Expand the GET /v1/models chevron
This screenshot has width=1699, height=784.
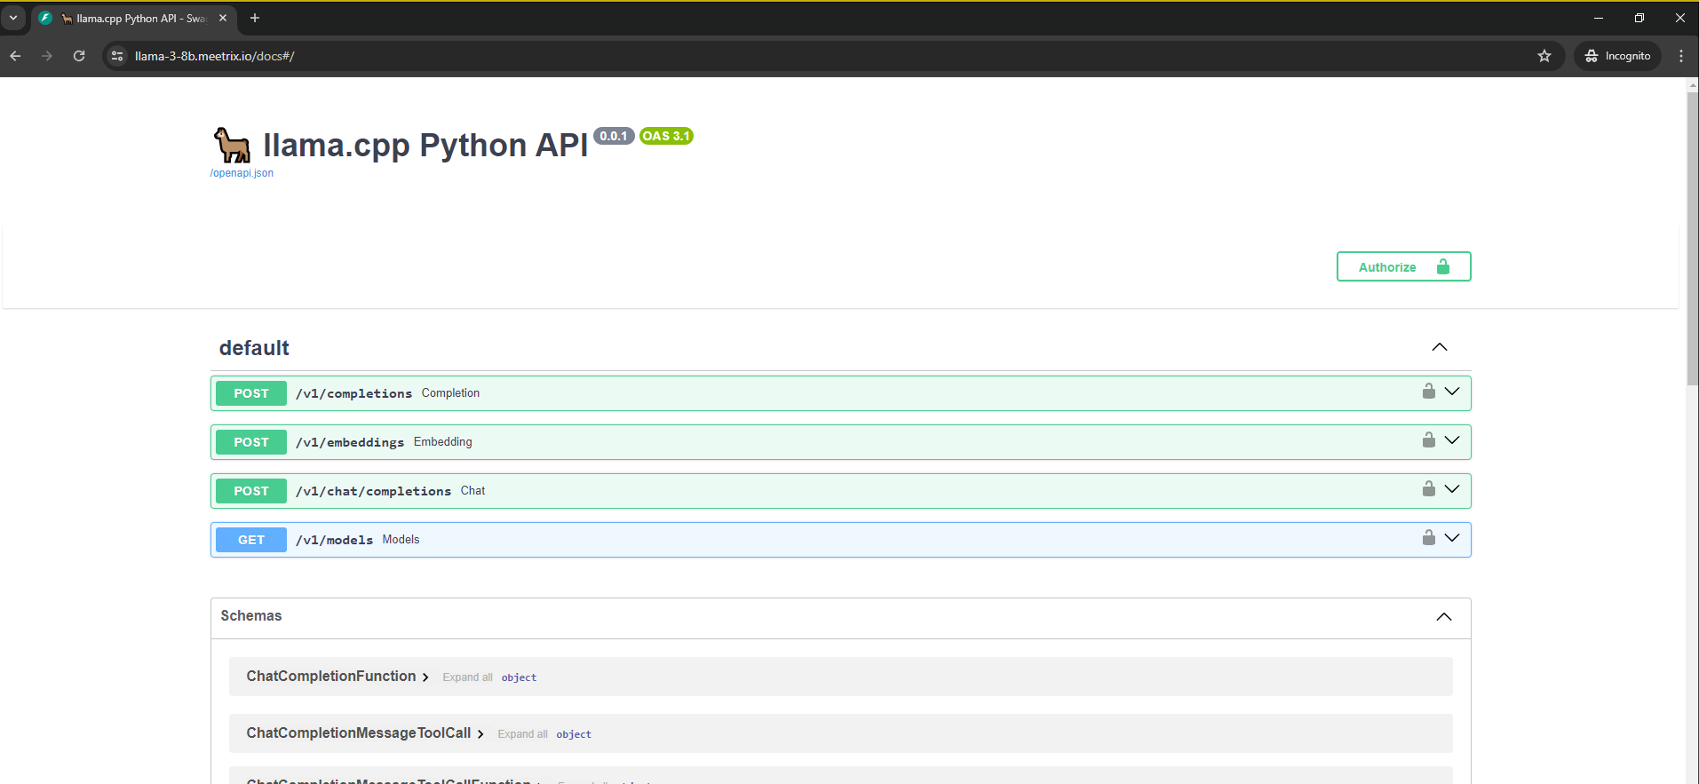[1452, 538]
